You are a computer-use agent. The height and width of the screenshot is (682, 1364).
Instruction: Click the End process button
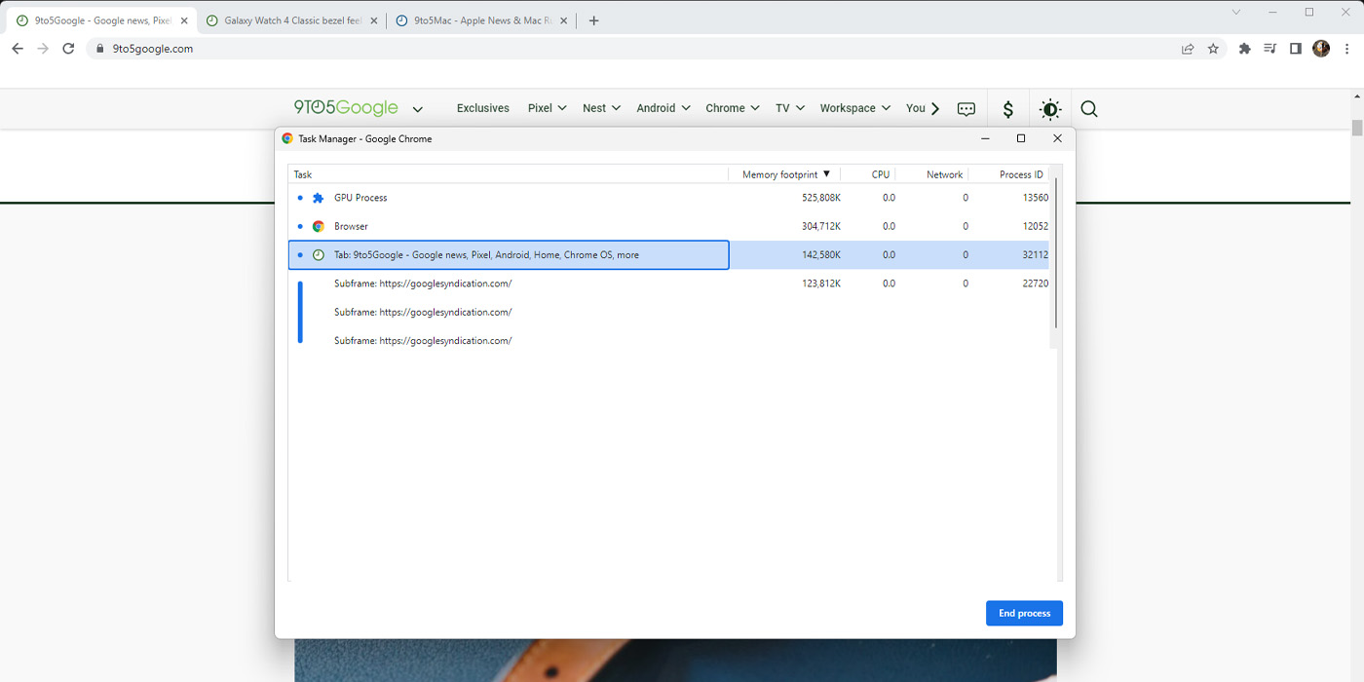point(1024,613)
